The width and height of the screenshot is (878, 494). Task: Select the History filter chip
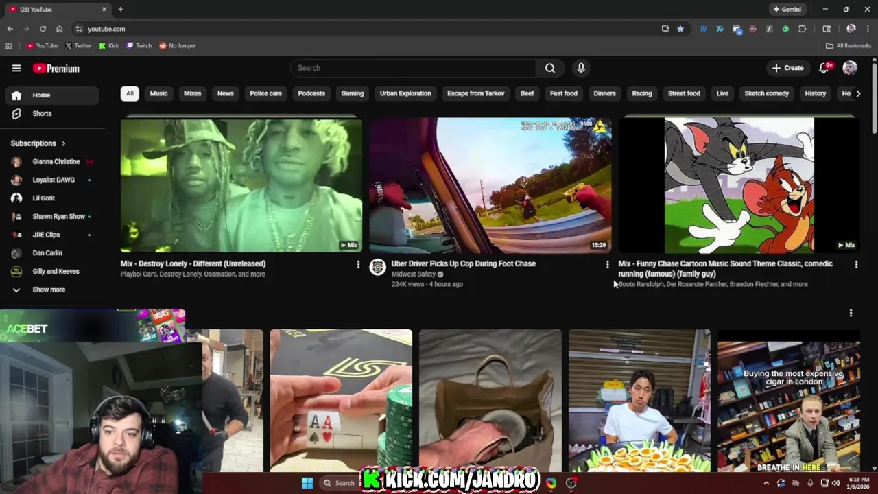coord(815,93)
